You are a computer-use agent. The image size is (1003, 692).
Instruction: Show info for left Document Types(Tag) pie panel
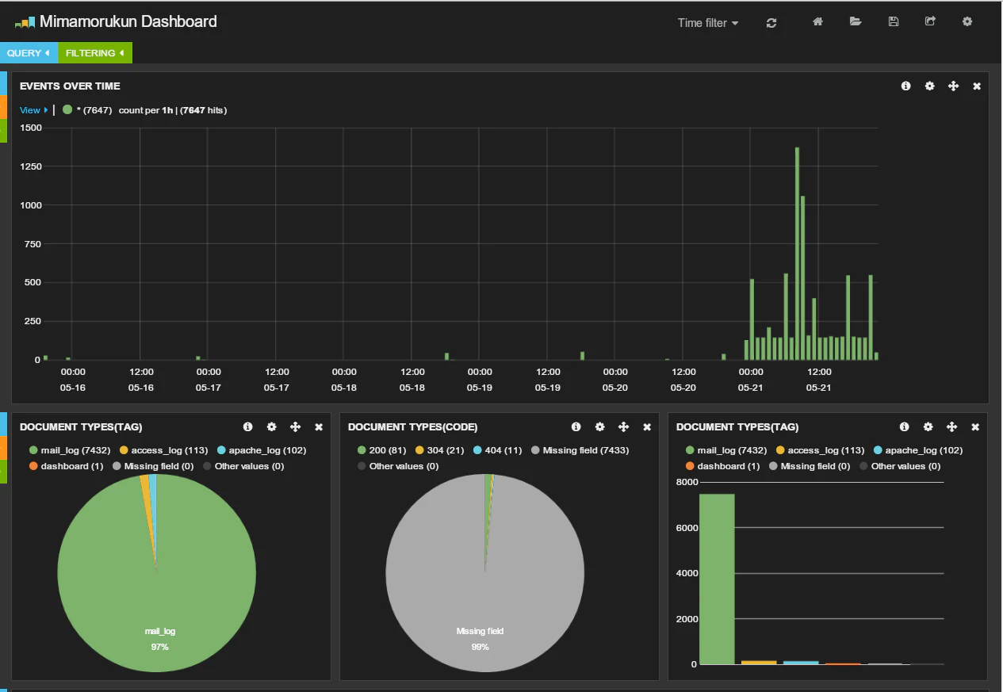248,426
